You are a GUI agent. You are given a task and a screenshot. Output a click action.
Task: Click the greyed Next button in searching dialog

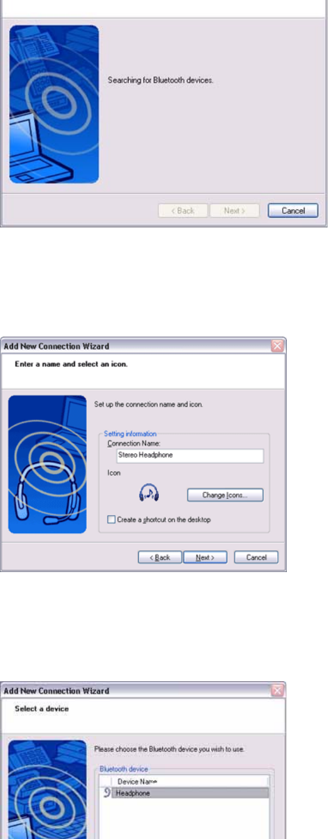[x=234, y=211]
